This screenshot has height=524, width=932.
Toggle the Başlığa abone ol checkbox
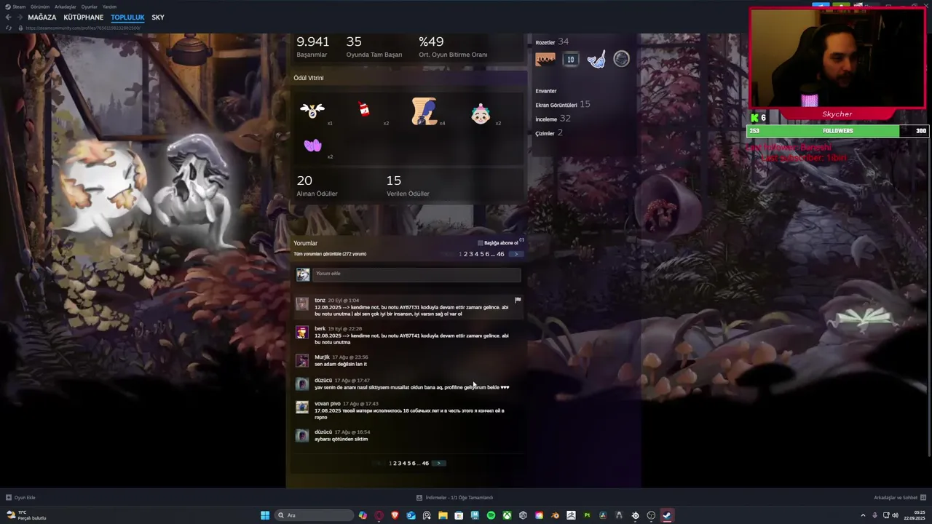click(x=481, y=243)
